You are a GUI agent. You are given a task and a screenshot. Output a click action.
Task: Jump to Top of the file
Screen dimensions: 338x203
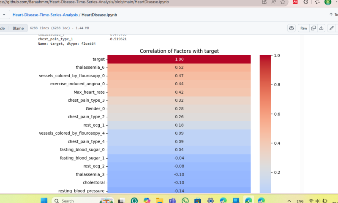333,15
